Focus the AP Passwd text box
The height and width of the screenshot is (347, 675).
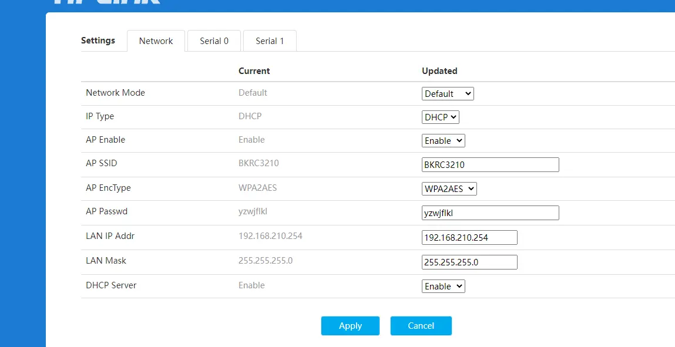click(x=490, y=213)
